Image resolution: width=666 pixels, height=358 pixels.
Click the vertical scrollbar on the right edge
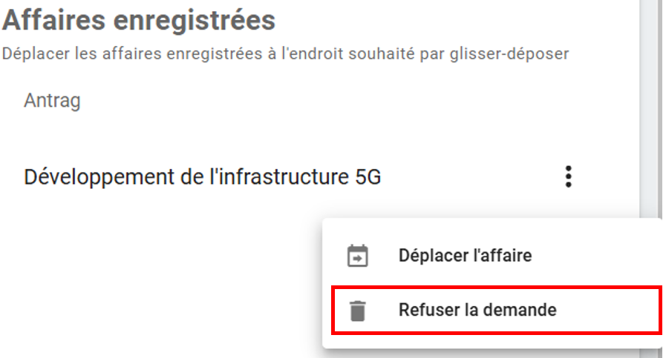tap(652, 111)
